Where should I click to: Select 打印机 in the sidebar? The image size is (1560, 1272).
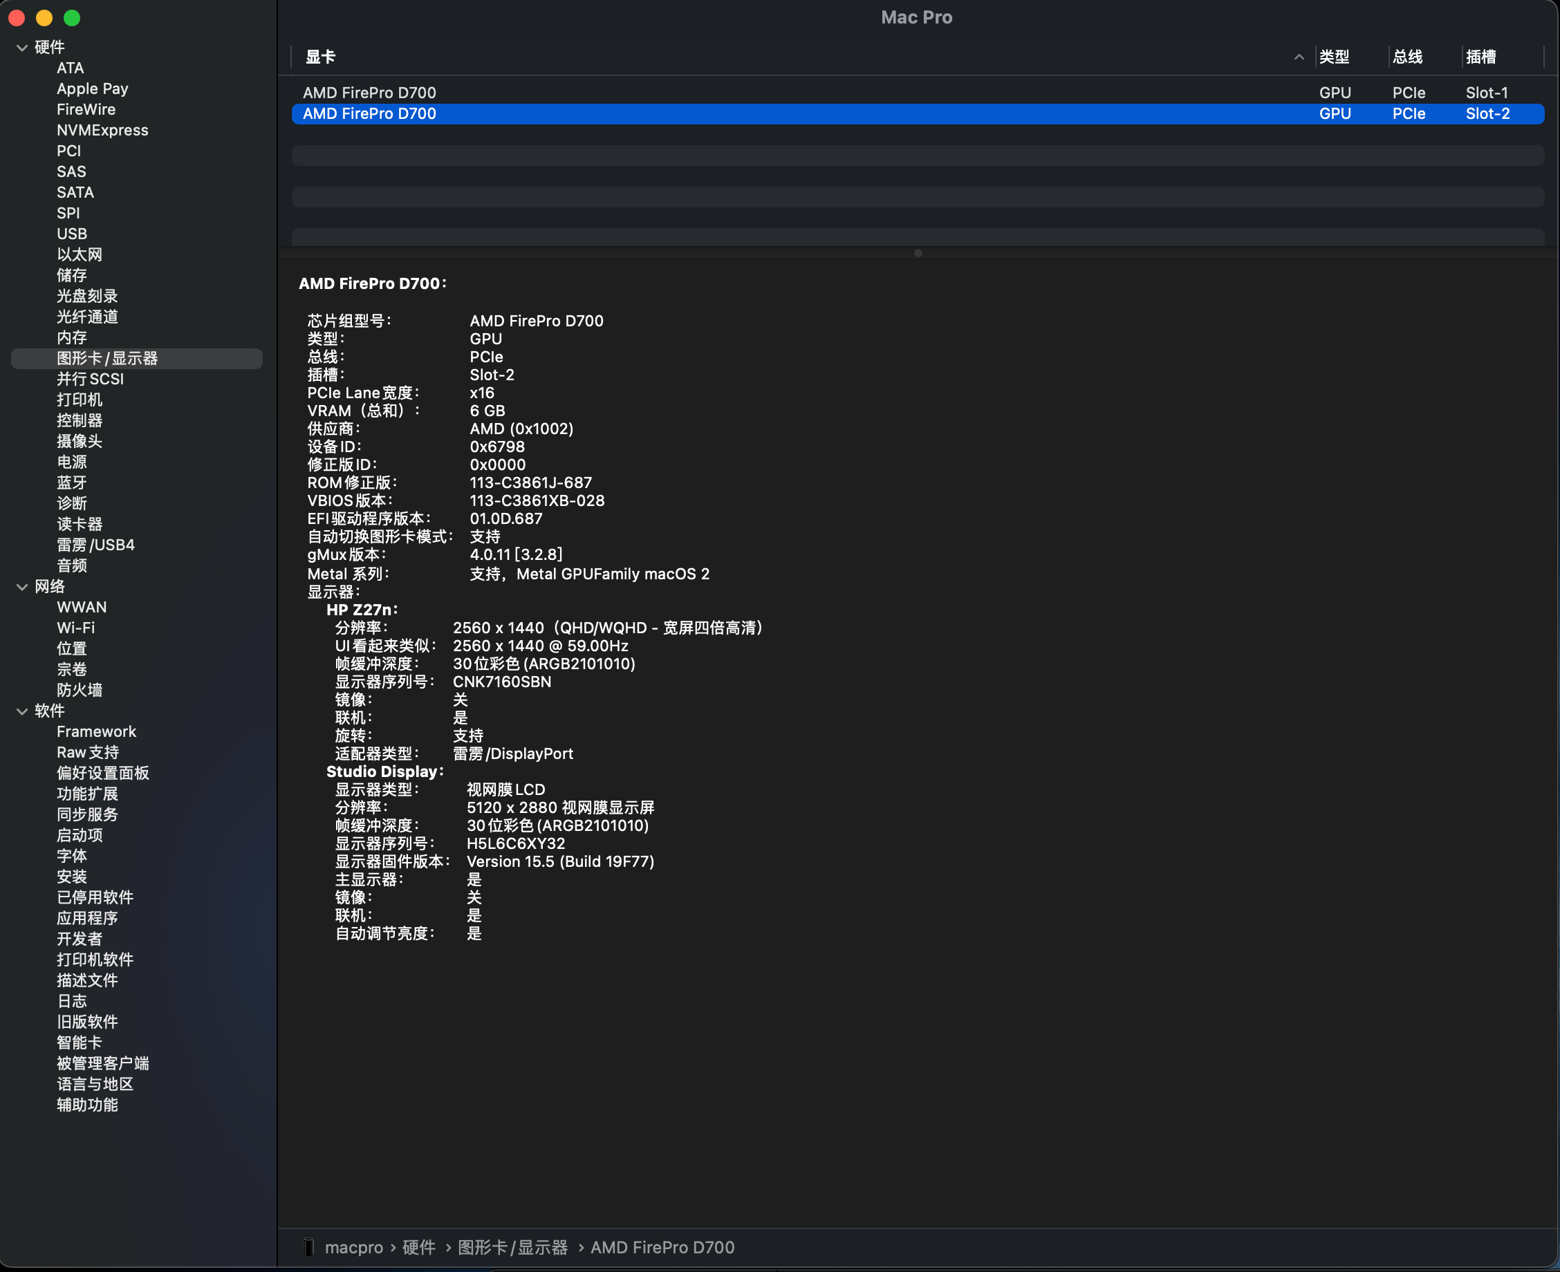coord(79,400)
